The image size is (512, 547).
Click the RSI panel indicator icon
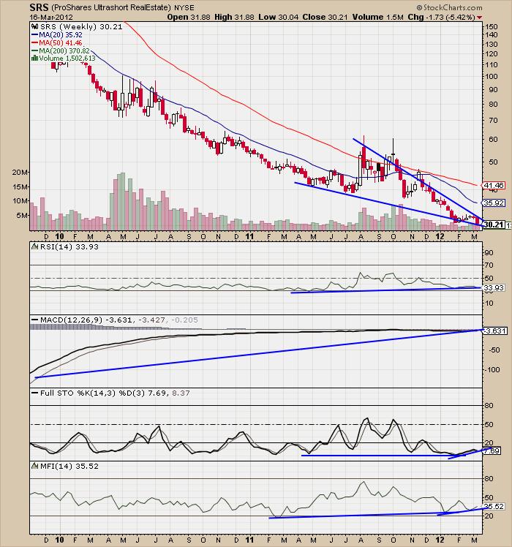[x=35, y=246]
